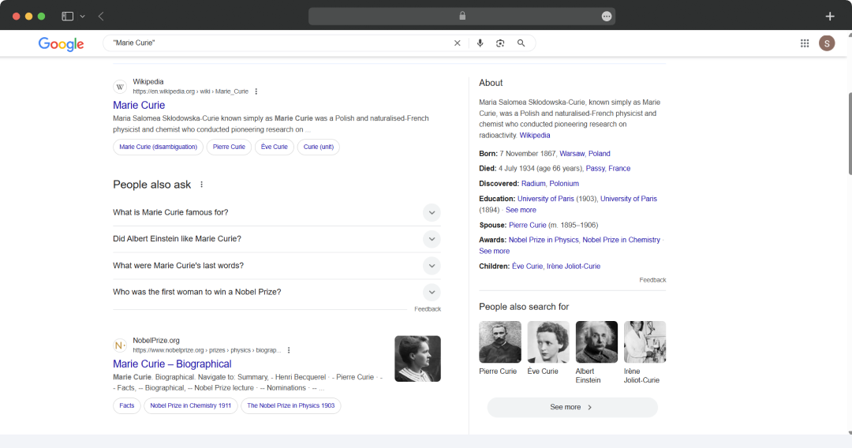The height and width of the screenshot is (448, 852).
Task: Open People also ask options menu
Action: (202, 185)
